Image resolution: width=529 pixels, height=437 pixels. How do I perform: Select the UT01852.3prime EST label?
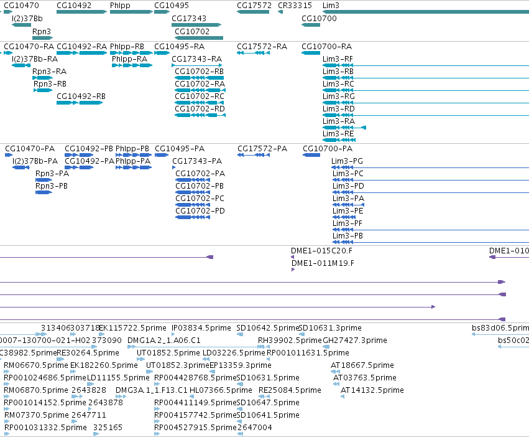click(x=178, y=365)
